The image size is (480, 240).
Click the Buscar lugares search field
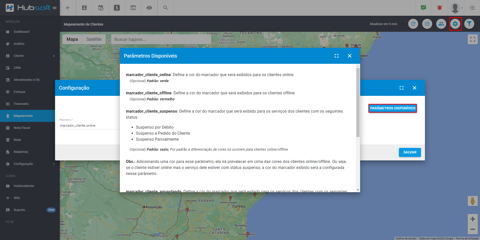(x=161, y=39)
